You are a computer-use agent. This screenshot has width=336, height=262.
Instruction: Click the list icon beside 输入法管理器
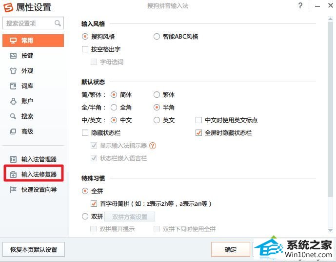13,159
